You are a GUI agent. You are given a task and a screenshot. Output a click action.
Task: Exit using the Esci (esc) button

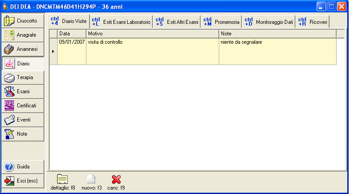[23, 181]
